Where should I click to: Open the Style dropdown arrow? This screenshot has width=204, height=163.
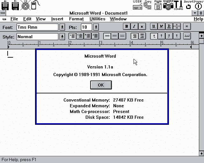(x=62, y=37)
